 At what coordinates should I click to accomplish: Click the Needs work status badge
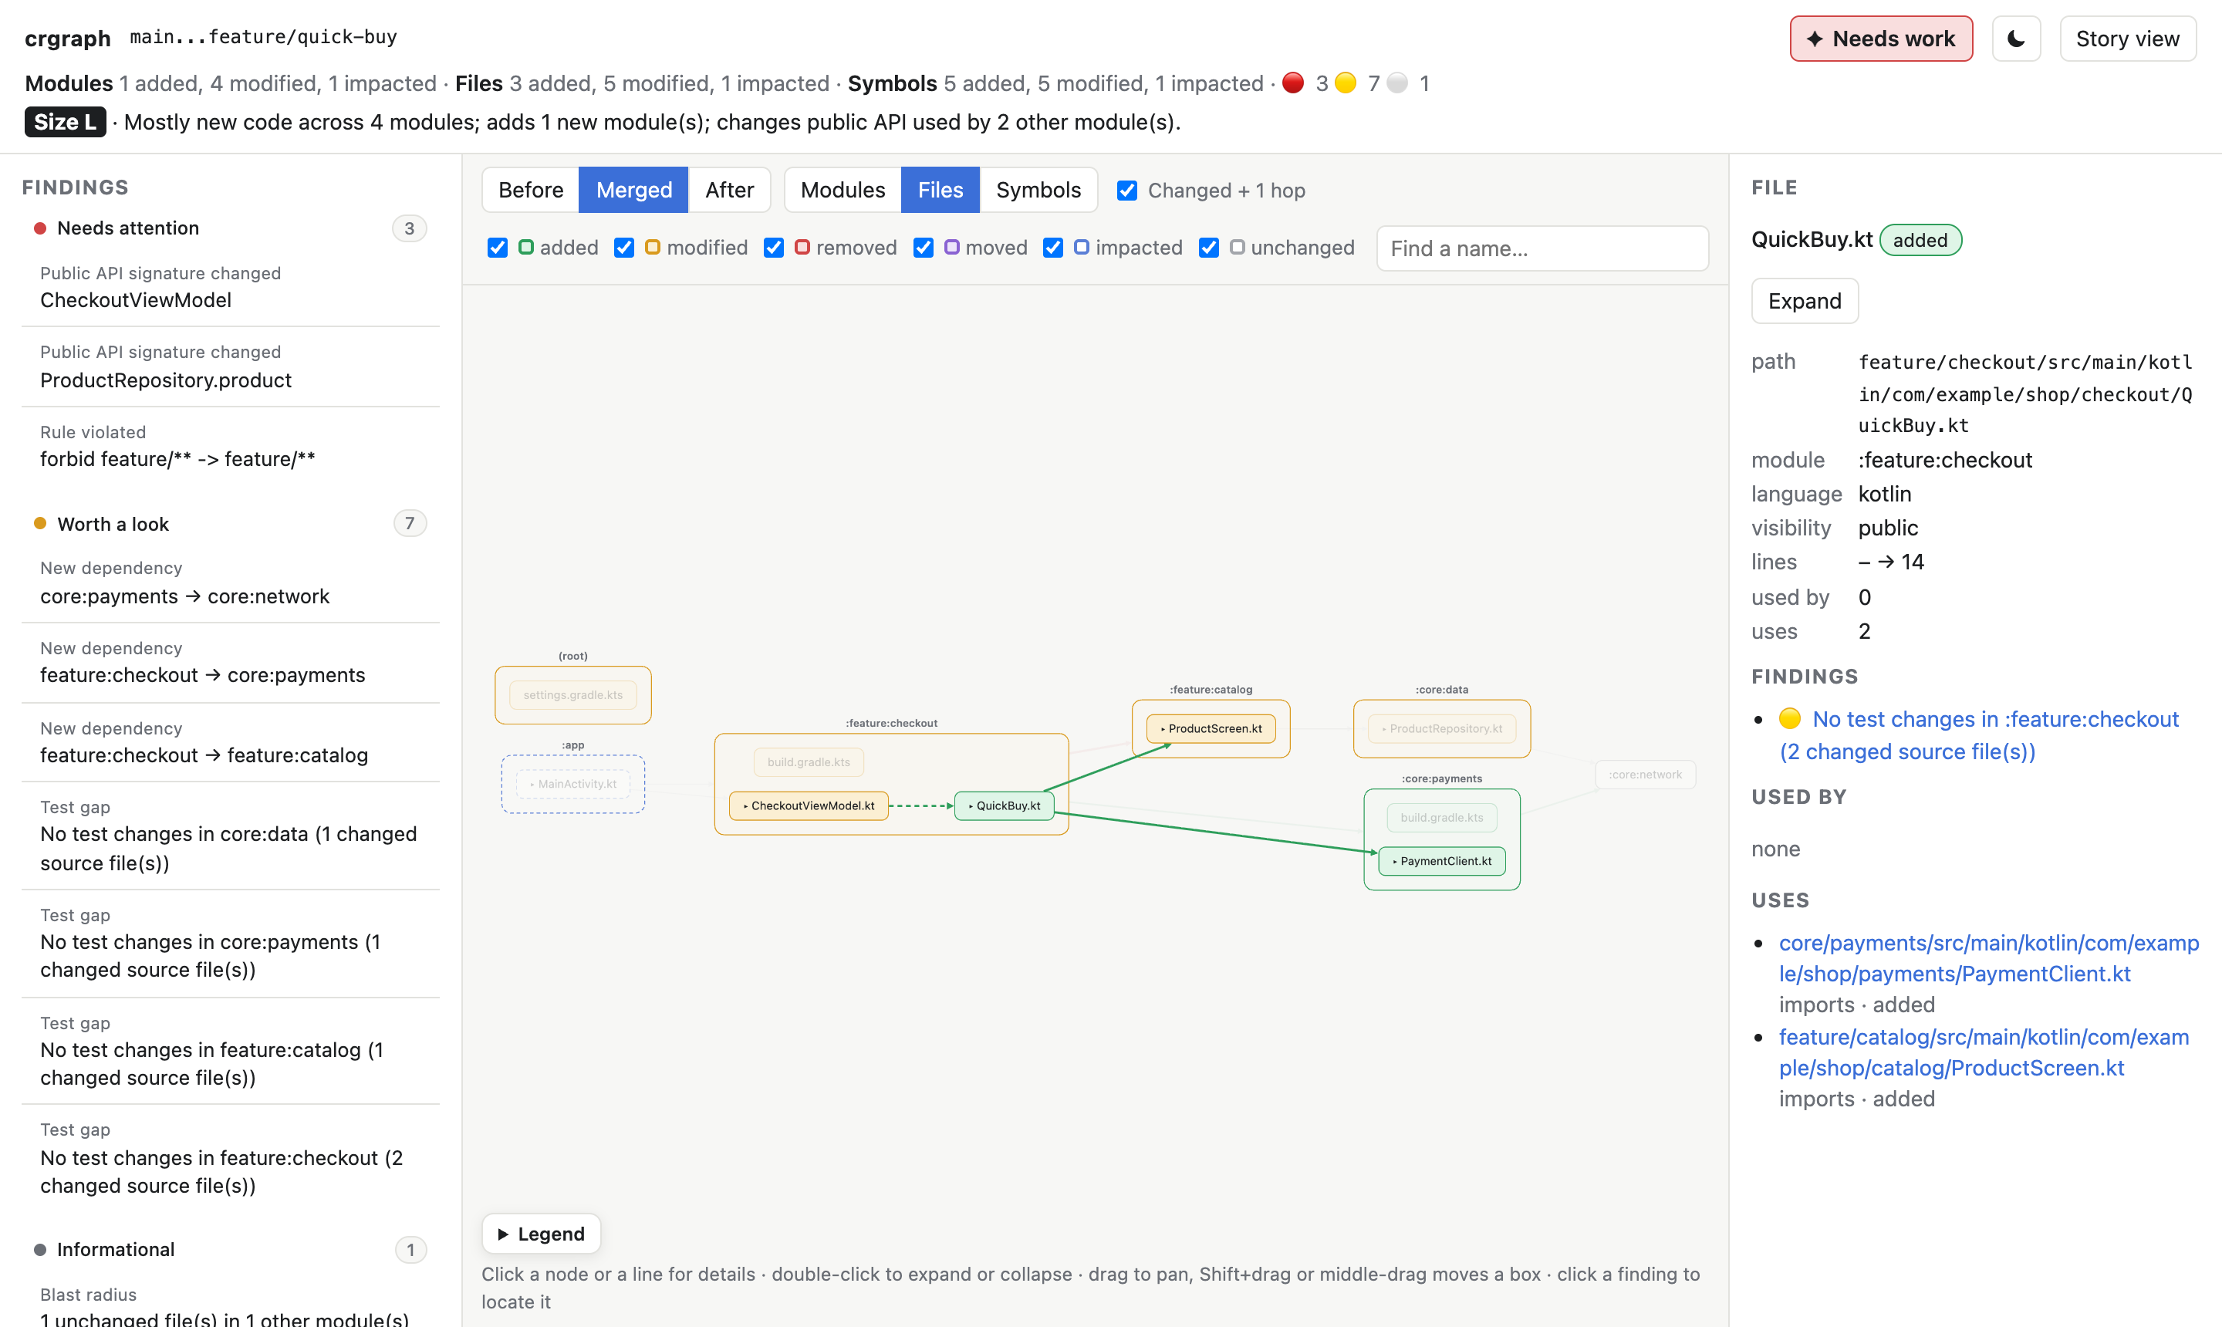[1880, 39]
